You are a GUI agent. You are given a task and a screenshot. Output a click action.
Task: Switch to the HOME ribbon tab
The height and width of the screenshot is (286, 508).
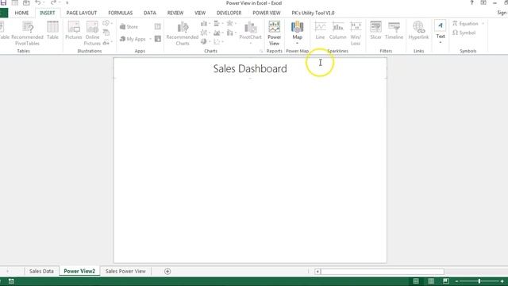click(x=21, y=13)
